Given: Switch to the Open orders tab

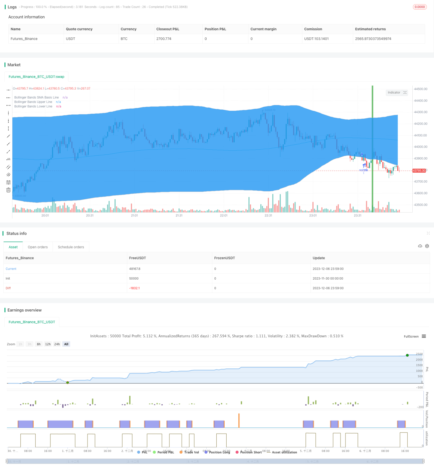Looking at the screenshot, I should coord(38,247).
